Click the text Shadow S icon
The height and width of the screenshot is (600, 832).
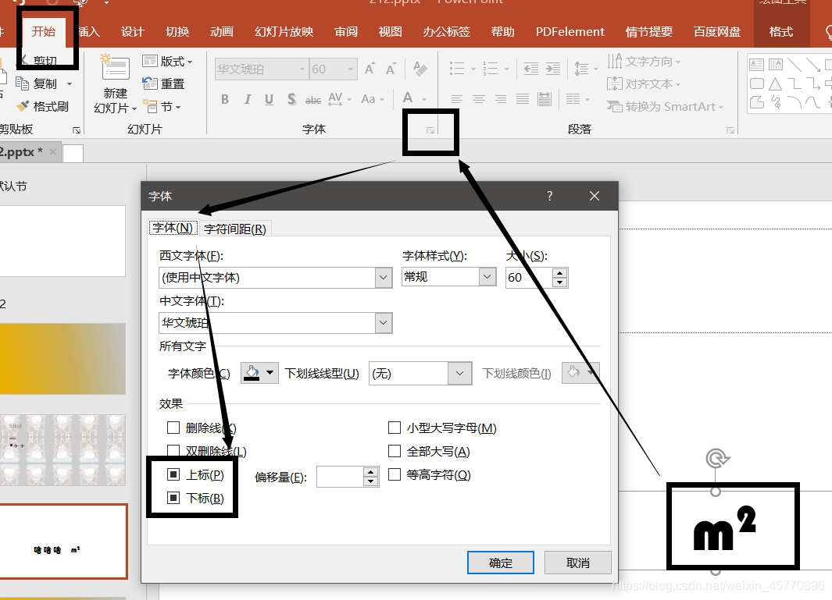(x=291, y=99)
